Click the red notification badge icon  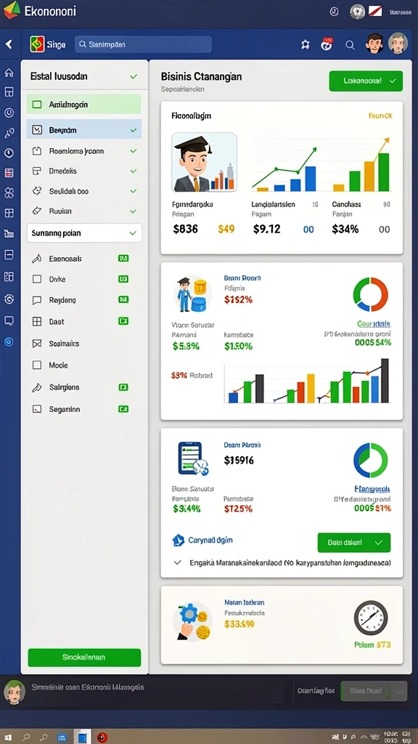click(x=327, y=44)
